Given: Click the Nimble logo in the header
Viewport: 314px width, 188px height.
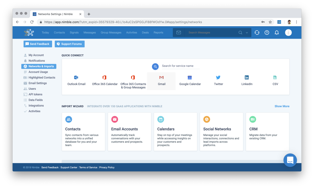Looking at the screenshot, I should (x=29, y=32).
